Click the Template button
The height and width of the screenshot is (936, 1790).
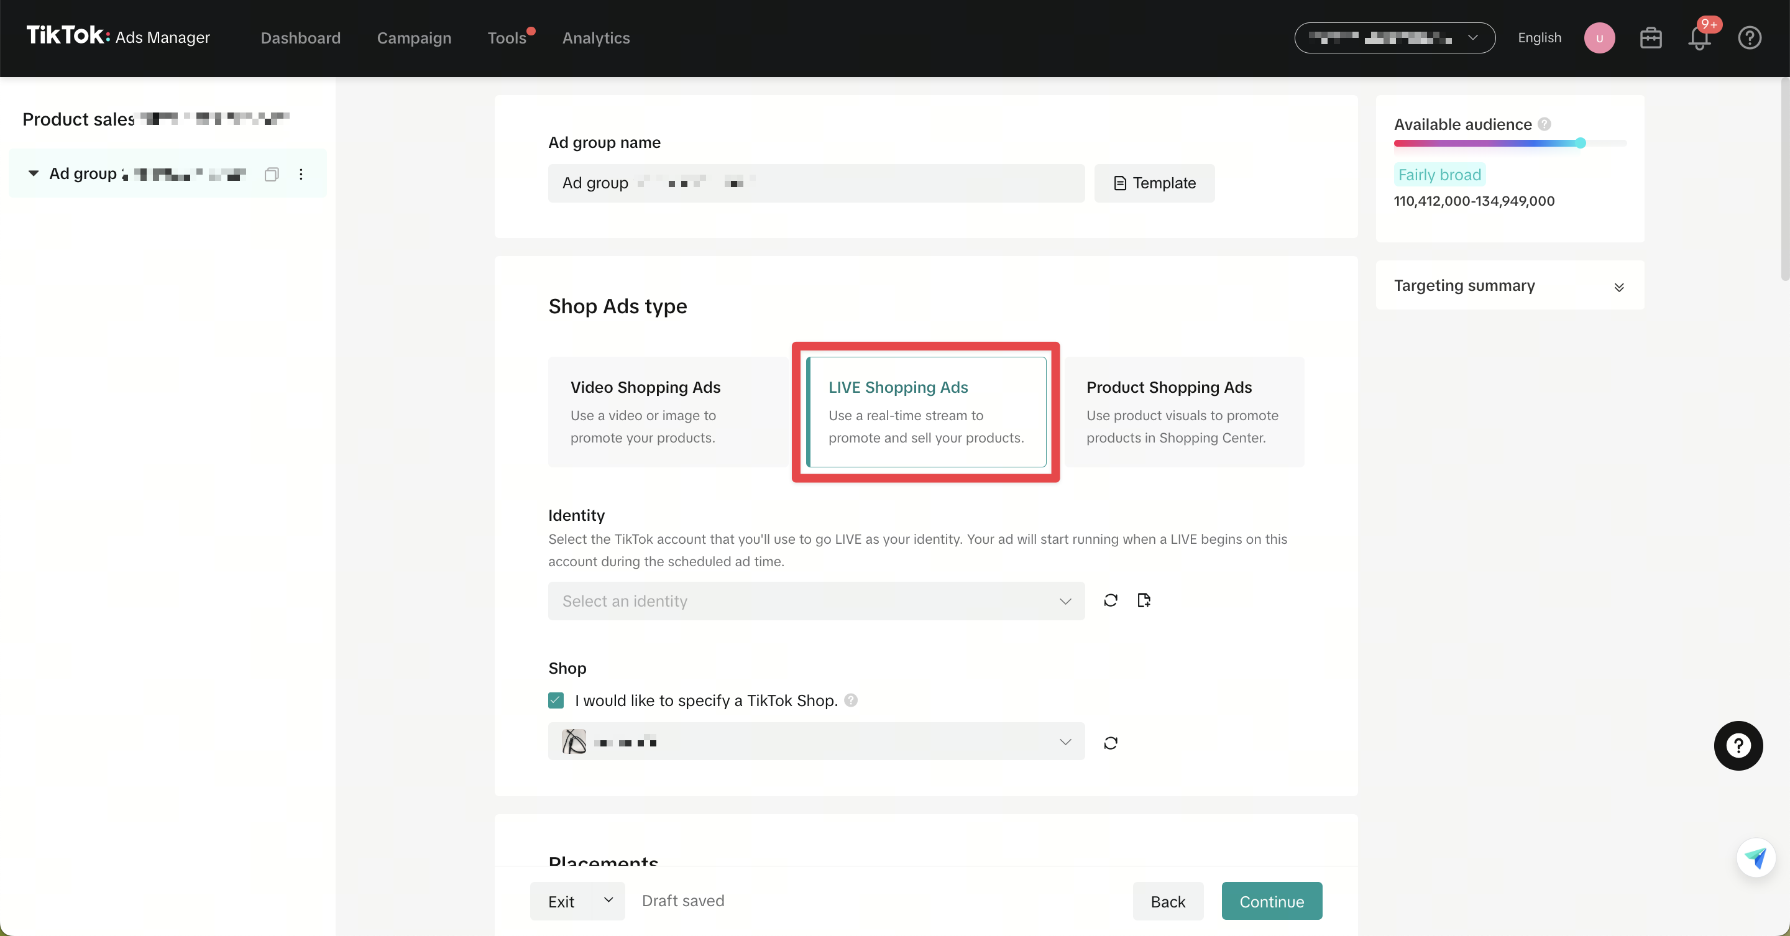coord(1154,183)
